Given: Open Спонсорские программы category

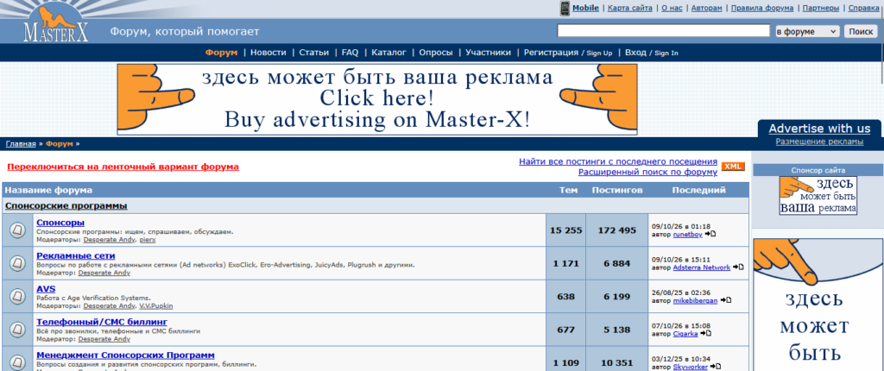Looking at the screenshot, I should click(x=66, y=206).
